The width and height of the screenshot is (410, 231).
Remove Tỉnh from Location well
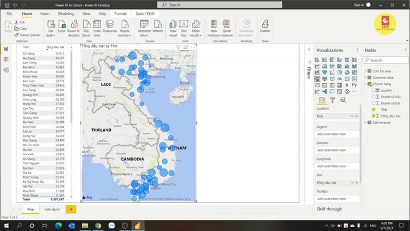pos(357,116)
